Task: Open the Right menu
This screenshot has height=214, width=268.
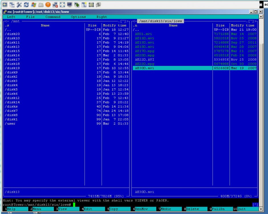Action: tap(102, 17)
